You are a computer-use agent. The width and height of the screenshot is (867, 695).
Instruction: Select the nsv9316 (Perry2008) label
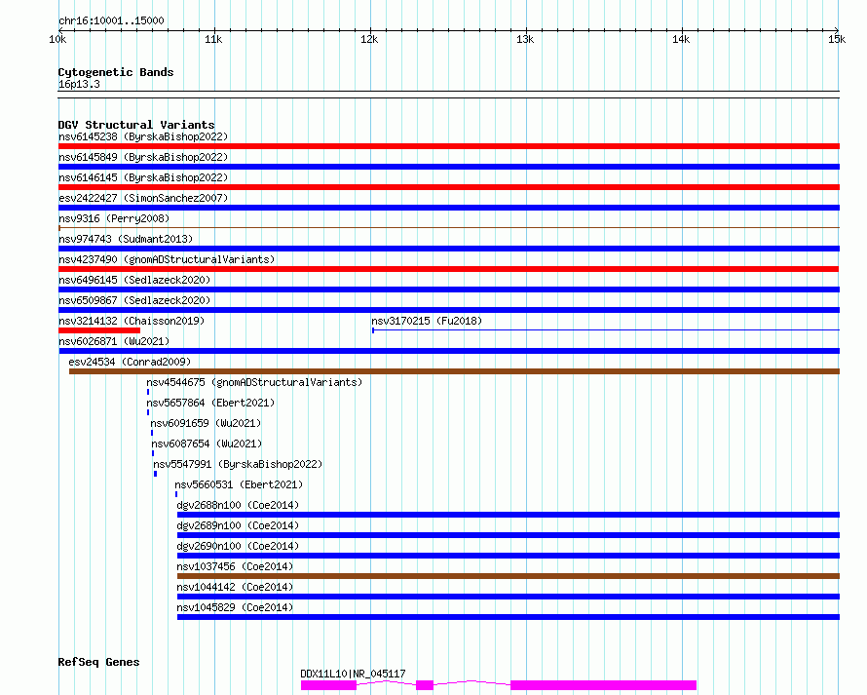114,218
